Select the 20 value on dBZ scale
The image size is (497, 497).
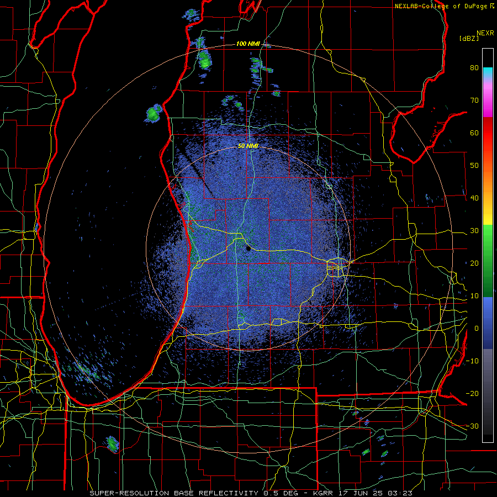pyautogui.click(x=474, y=263)
